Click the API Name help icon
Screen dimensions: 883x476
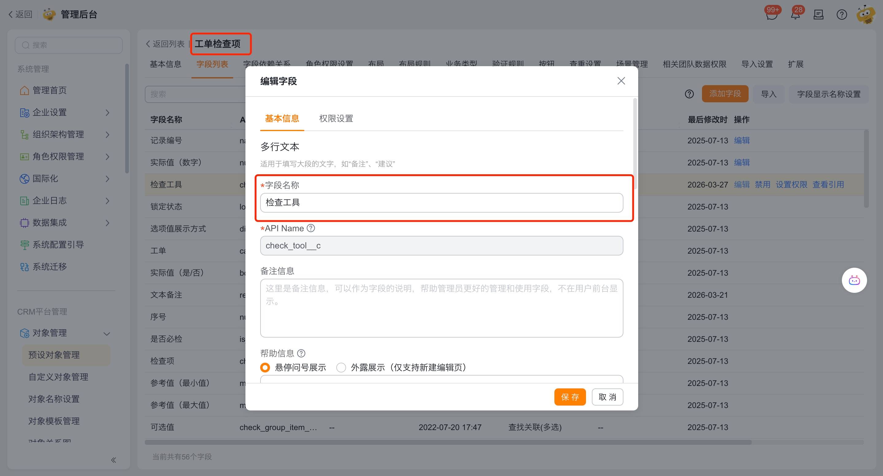click(310, 228)
